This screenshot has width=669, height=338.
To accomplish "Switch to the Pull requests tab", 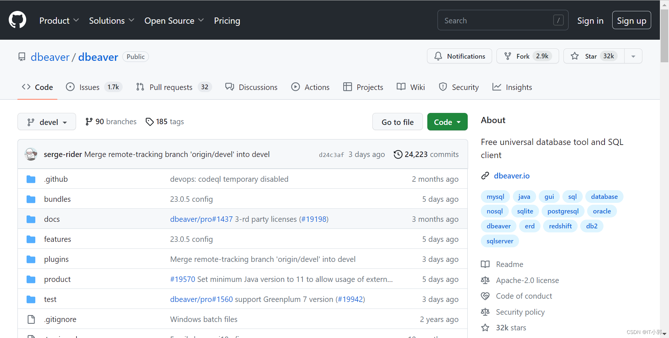I will click(174, 87).
